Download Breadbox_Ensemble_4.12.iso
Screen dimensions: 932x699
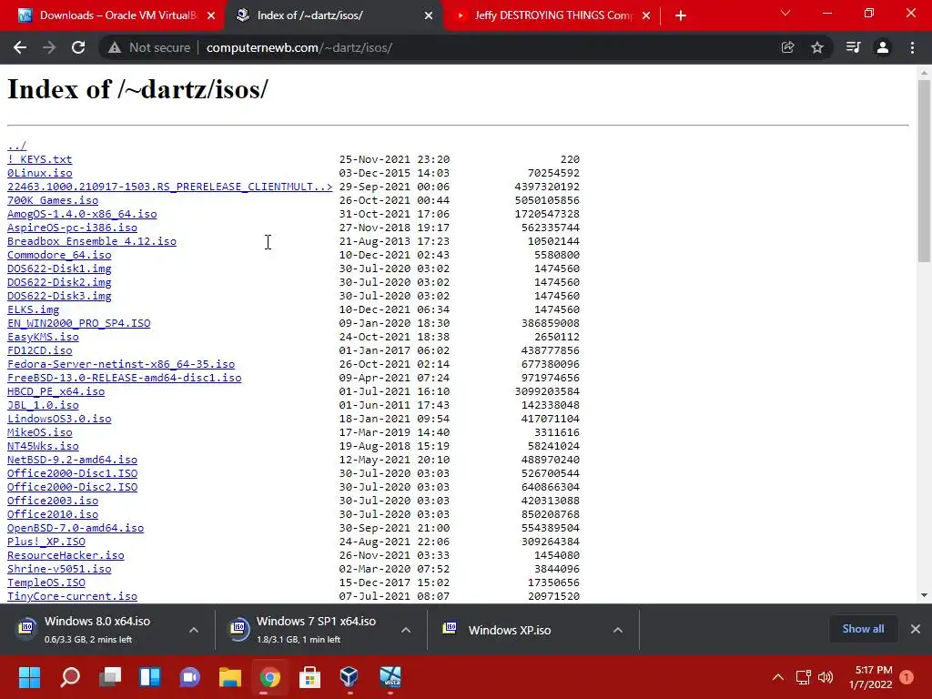tap(92, 241)
